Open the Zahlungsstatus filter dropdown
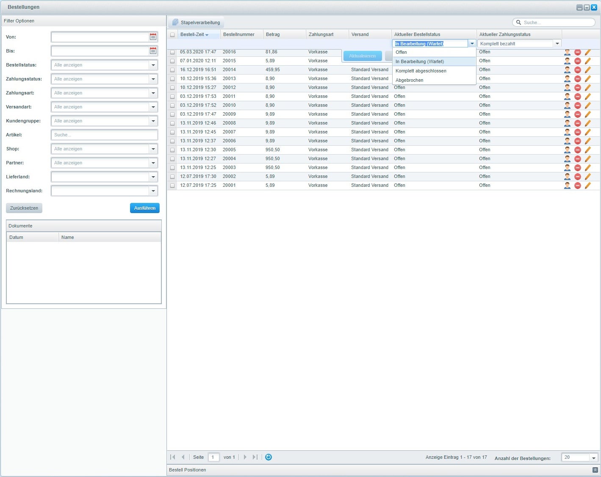 coord(153,79)
